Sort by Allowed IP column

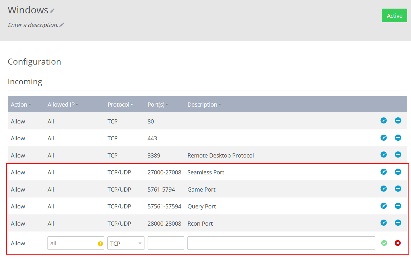tap(63, 105)
